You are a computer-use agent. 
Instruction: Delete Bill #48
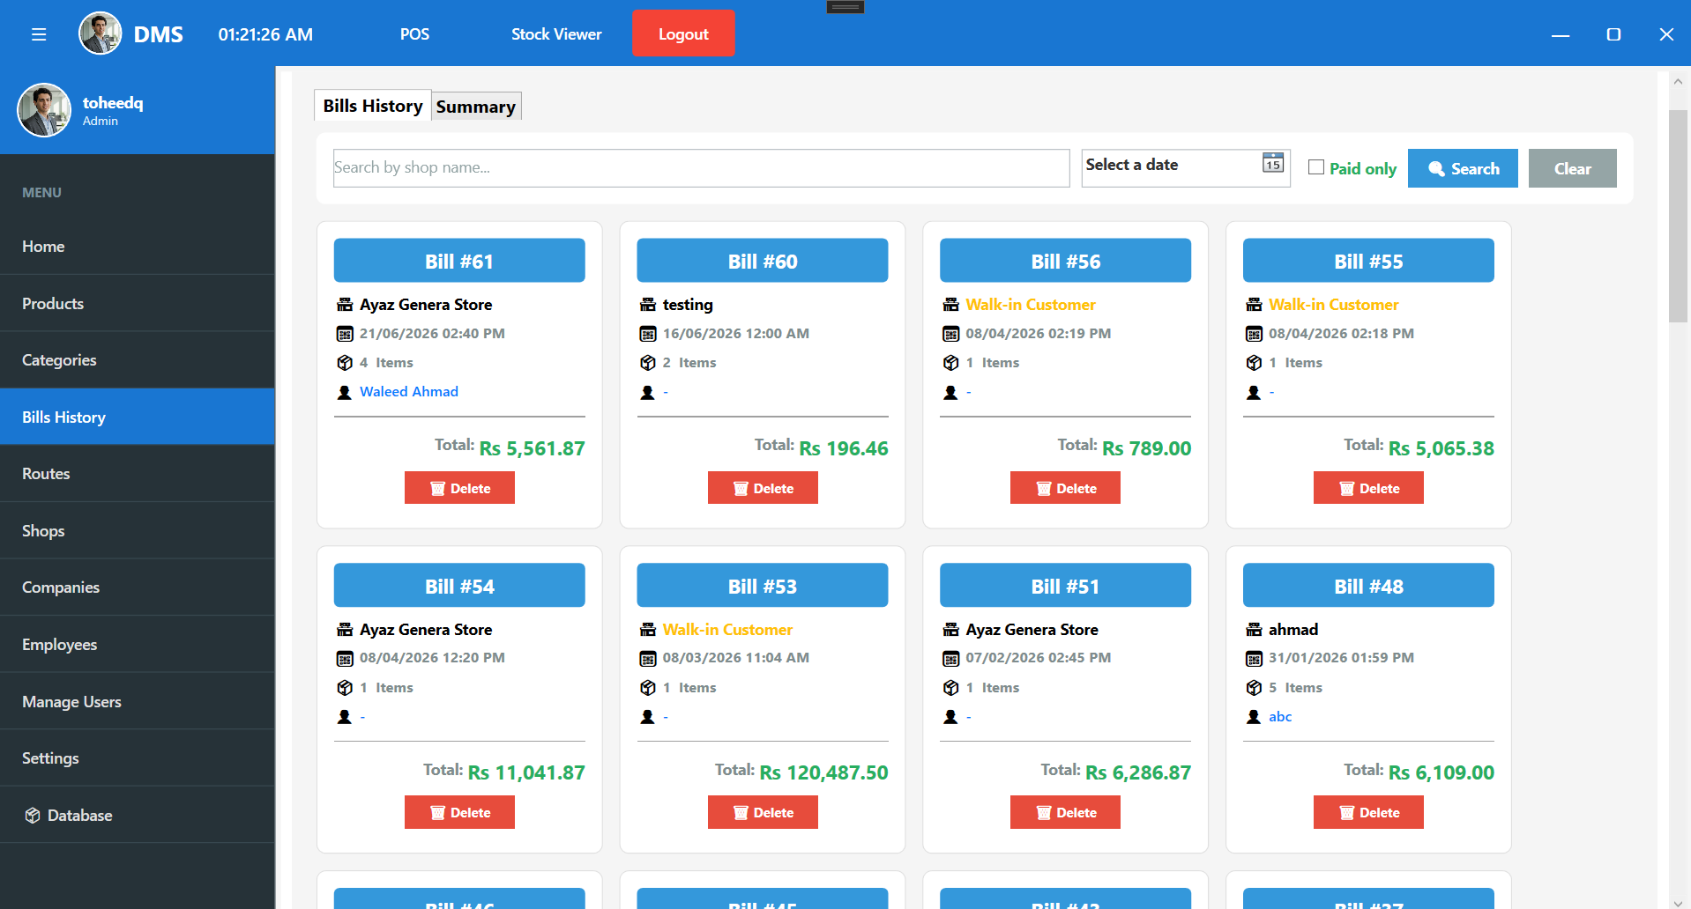[1368, 812]
